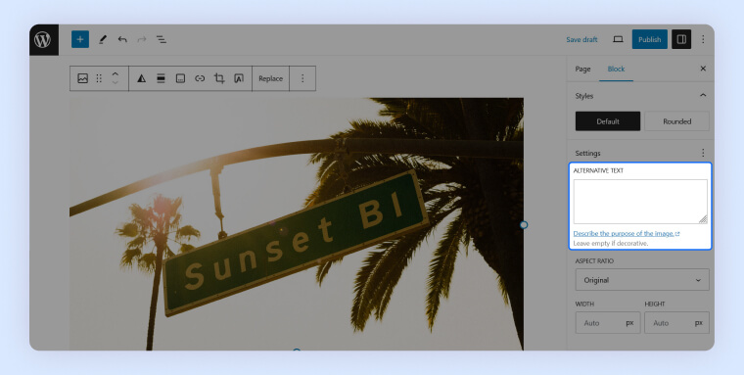The height and width of the screenshot is (375, 744).
Task: Open the Aspect Ratio dropdown
Action: point(642,280)
